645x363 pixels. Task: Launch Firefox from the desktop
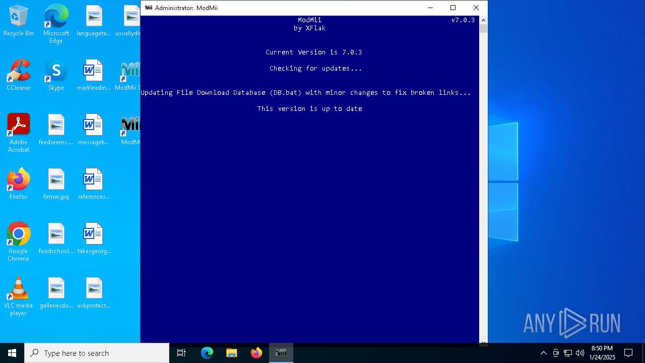tap(19, 185)
